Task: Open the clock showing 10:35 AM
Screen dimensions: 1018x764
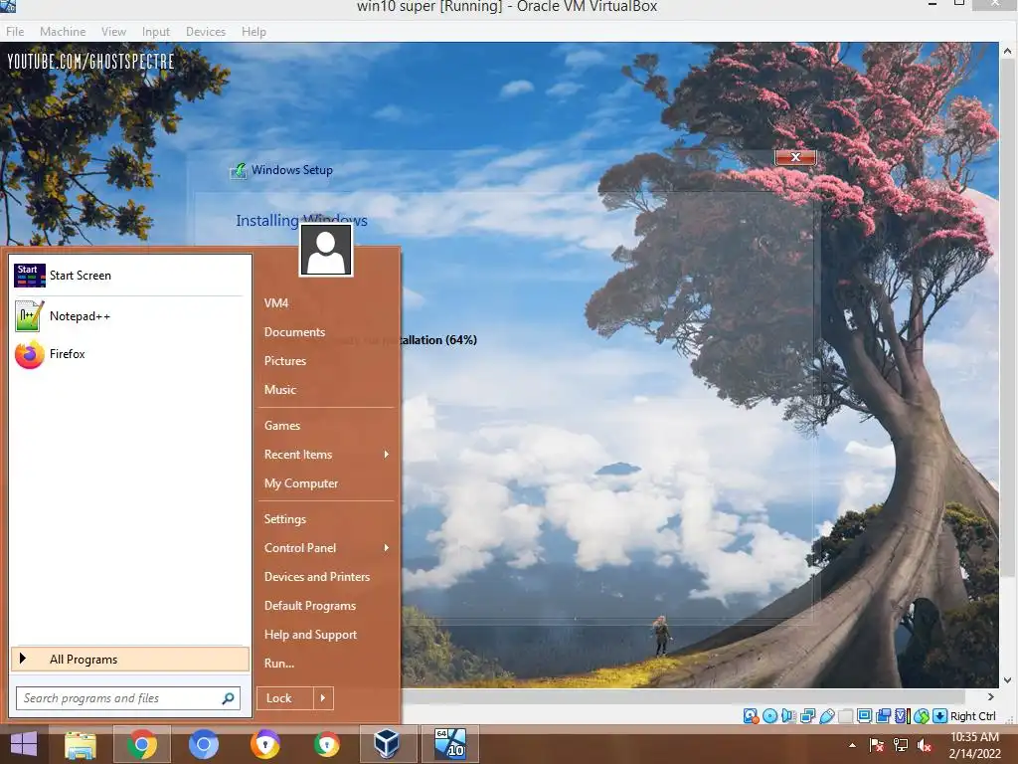Action: (x=974, y=744)
